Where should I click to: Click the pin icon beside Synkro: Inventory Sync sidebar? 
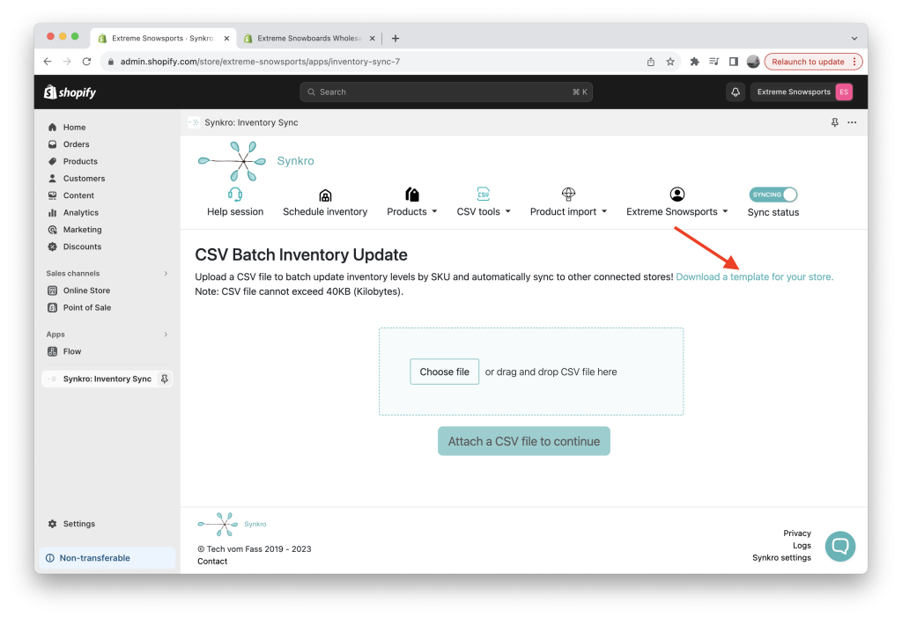tap(165, 379)
